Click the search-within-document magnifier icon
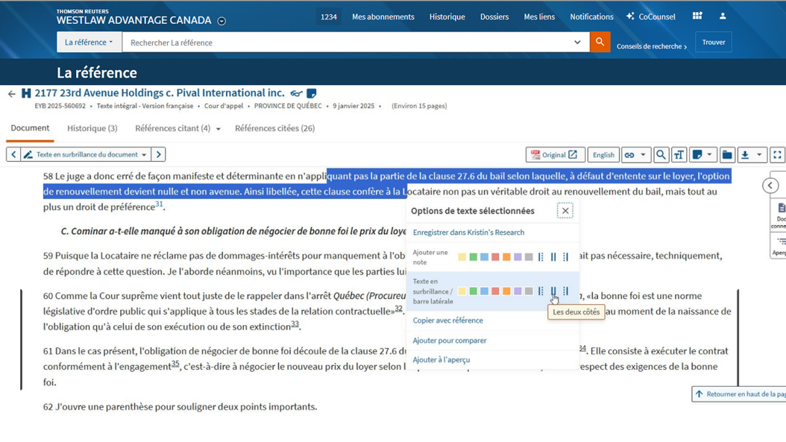The height and width of the screenshot is (442, 786). (661, 155)
